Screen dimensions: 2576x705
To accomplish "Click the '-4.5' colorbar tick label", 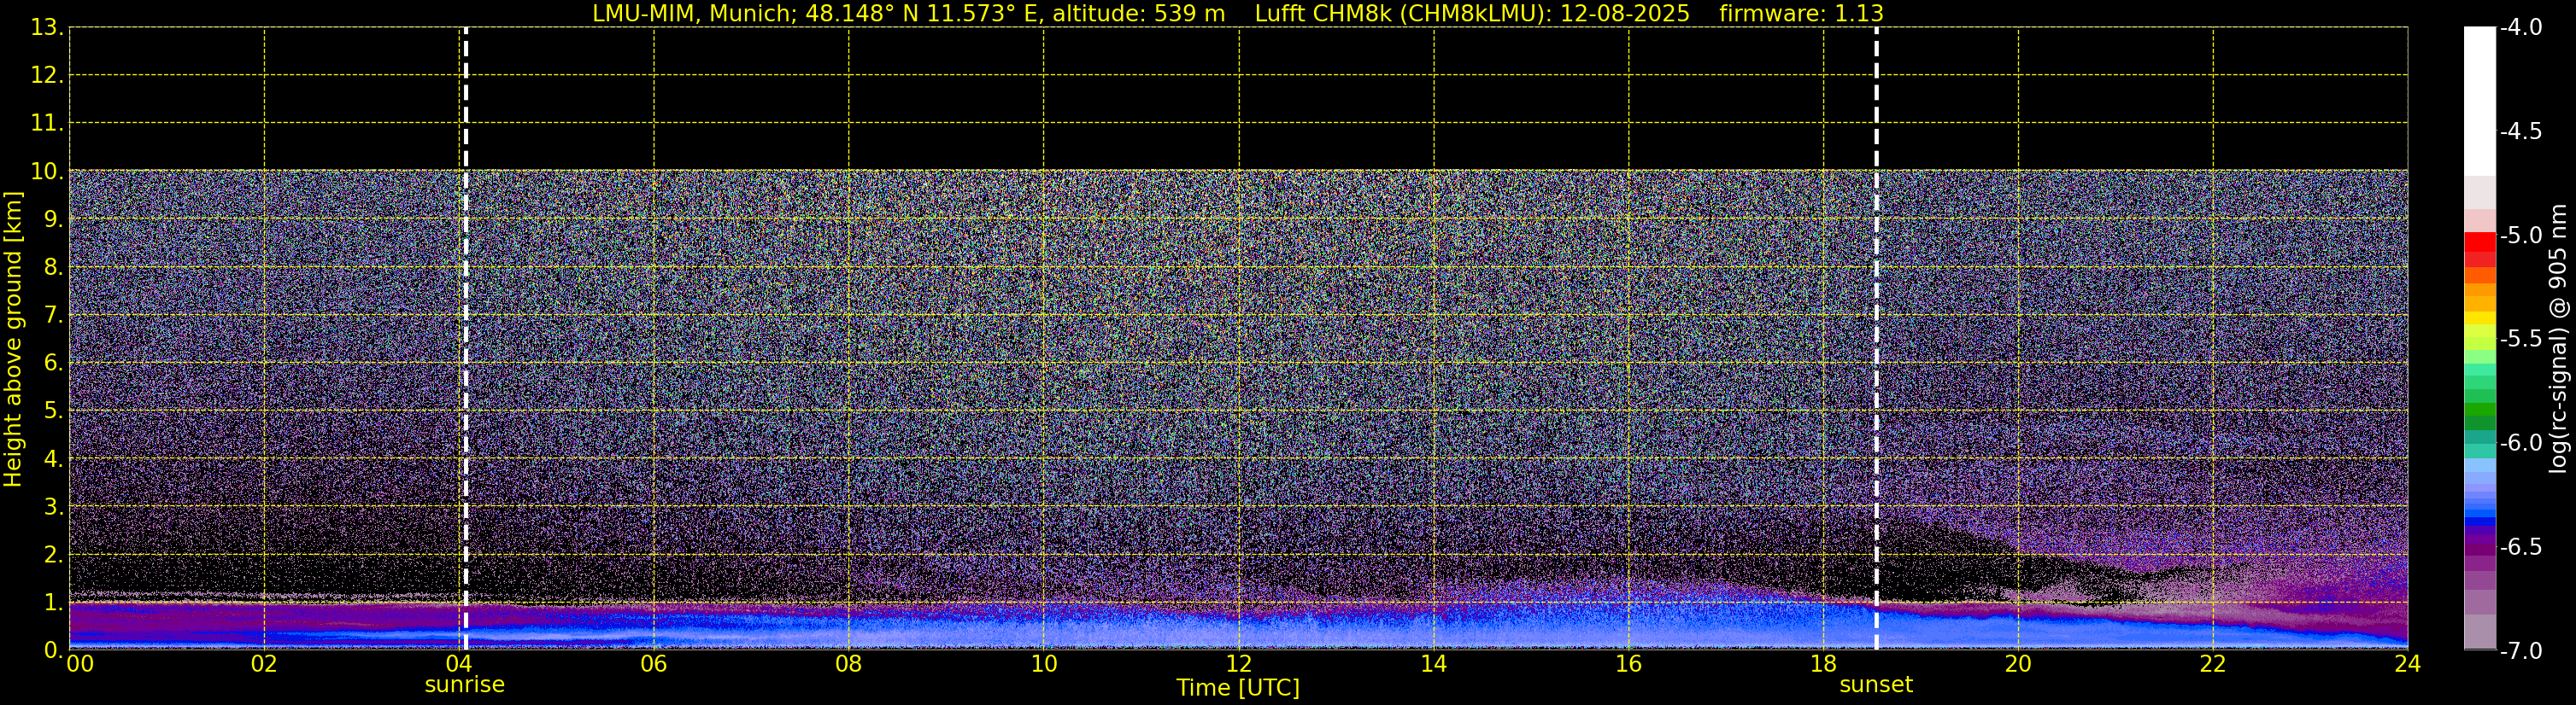I will tap(2520, 131).
